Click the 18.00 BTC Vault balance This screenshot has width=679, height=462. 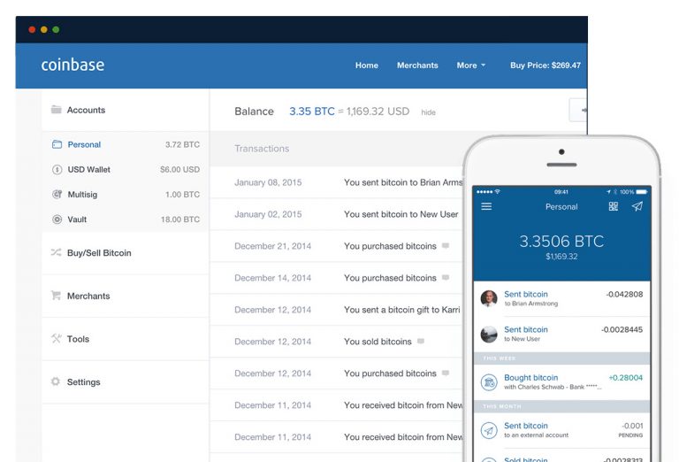tap(180, 219)
